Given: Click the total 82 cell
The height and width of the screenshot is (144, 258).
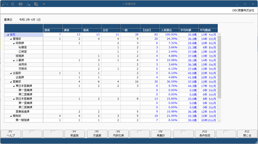Looking at the screenshot, I should pyautogui.click(x=150, y=35).
